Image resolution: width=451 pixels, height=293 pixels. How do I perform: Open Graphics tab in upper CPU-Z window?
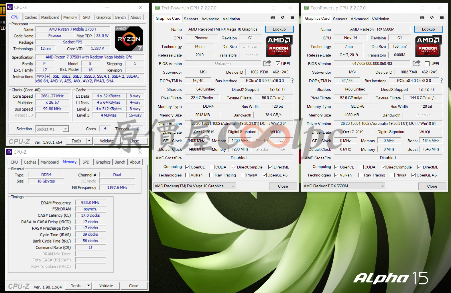[104, 17]
